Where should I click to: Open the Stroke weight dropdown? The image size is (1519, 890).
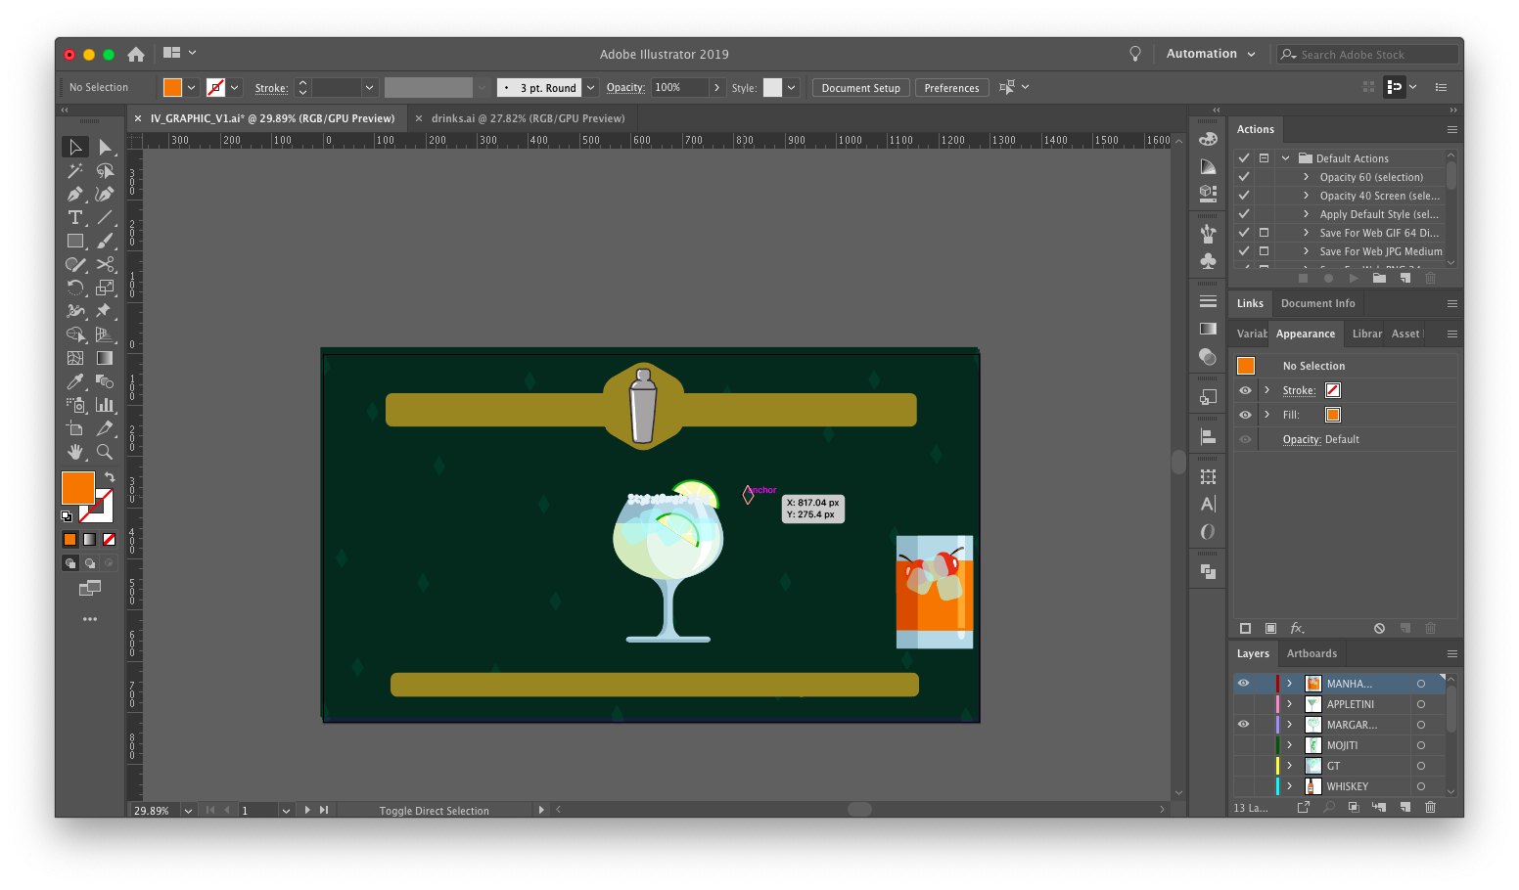(x=369, y=87)
